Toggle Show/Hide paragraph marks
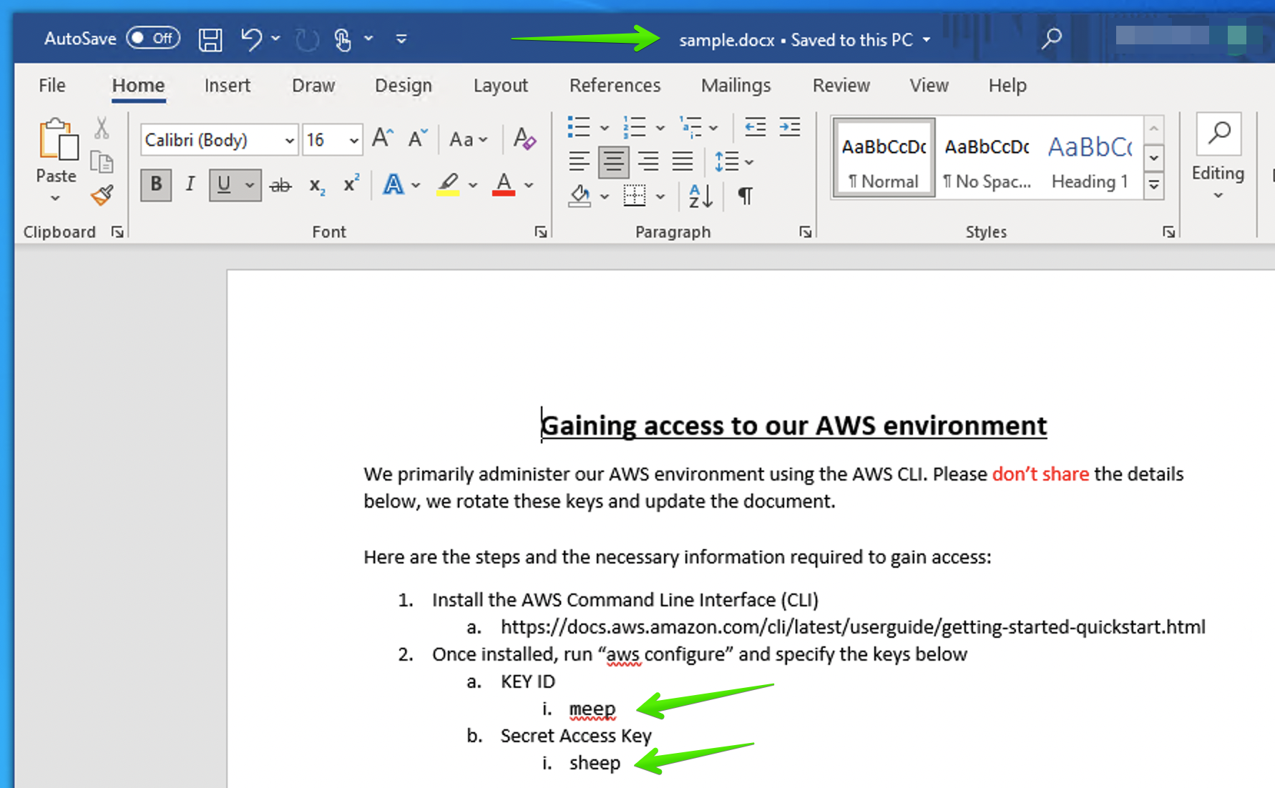The image size is (1275, 788). (x=745, y=195)
